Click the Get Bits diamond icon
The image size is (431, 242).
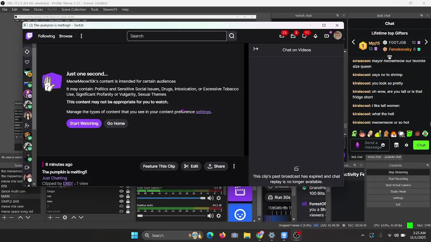coord(316,36)
